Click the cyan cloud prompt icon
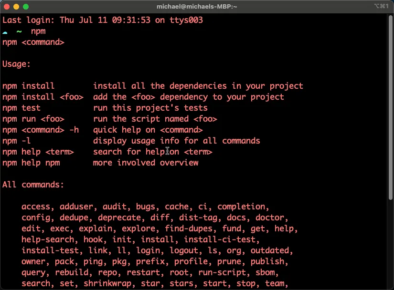The height and width of the screenshot is (290, 394). click(5, 31)
